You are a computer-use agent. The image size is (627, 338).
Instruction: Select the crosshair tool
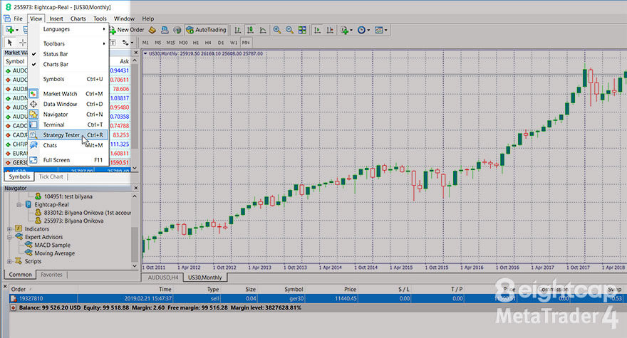pyautogui.click(x=22, y=43)
